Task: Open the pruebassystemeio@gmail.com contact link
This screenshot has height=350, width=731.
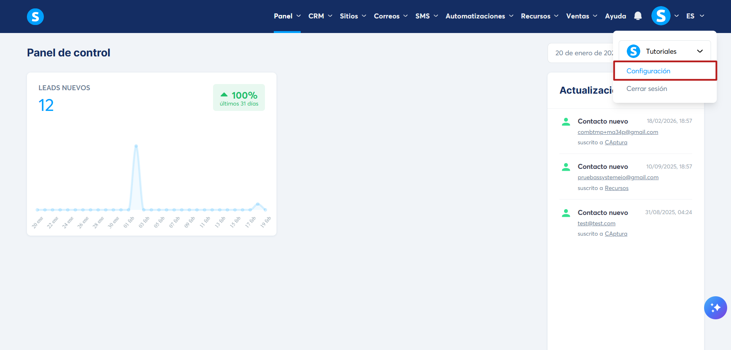Action: tap(618, 177)
